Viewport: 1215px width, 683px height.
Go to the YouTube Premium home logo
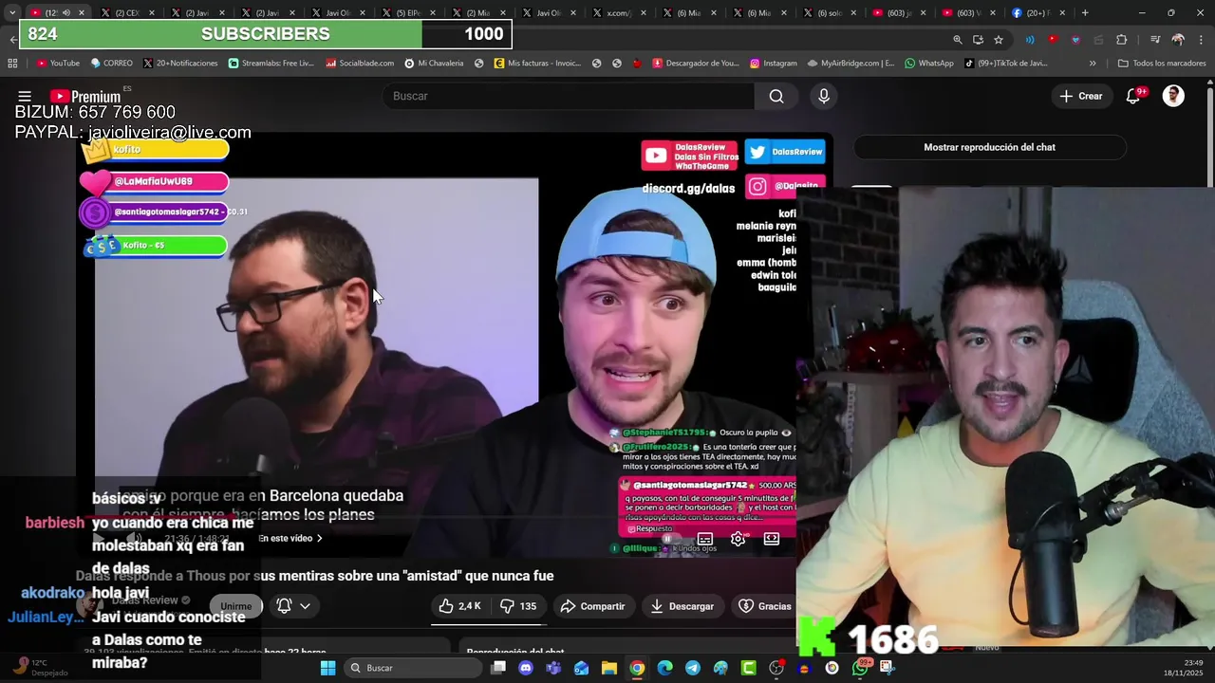point(85,96)
